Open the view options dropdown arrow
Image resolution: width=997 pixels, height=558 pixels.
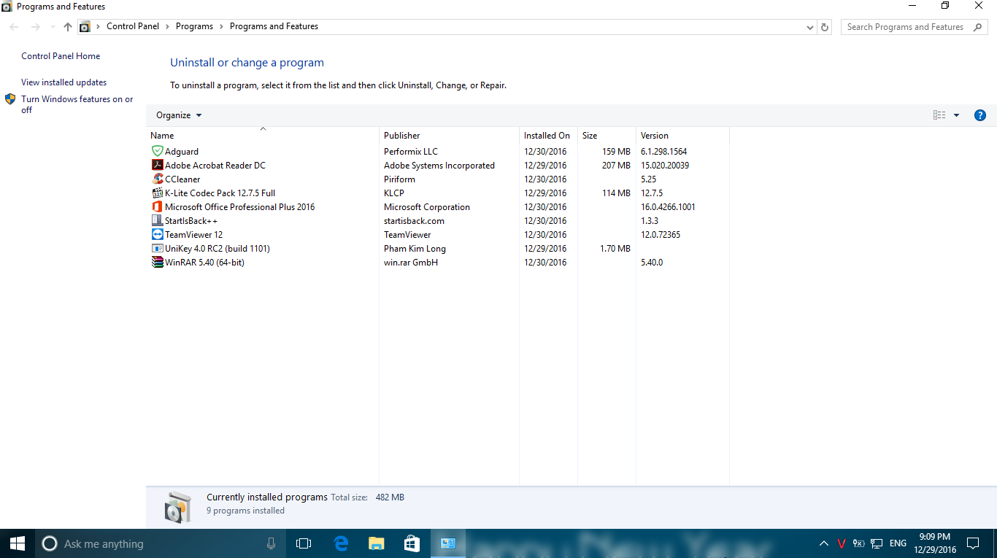(956, 115)
